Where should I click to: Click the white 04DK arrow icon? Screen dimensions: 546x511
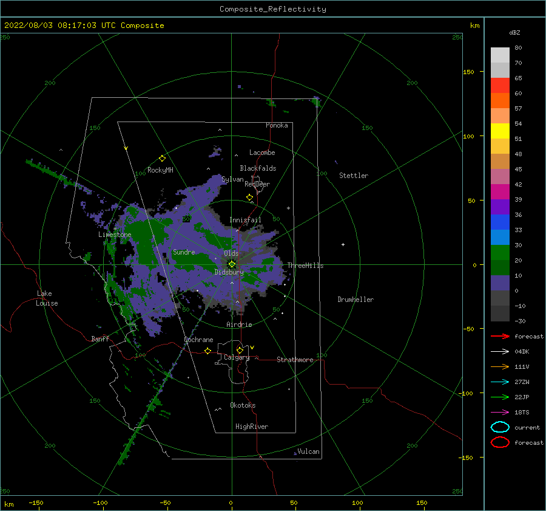(x=500, y=351)
